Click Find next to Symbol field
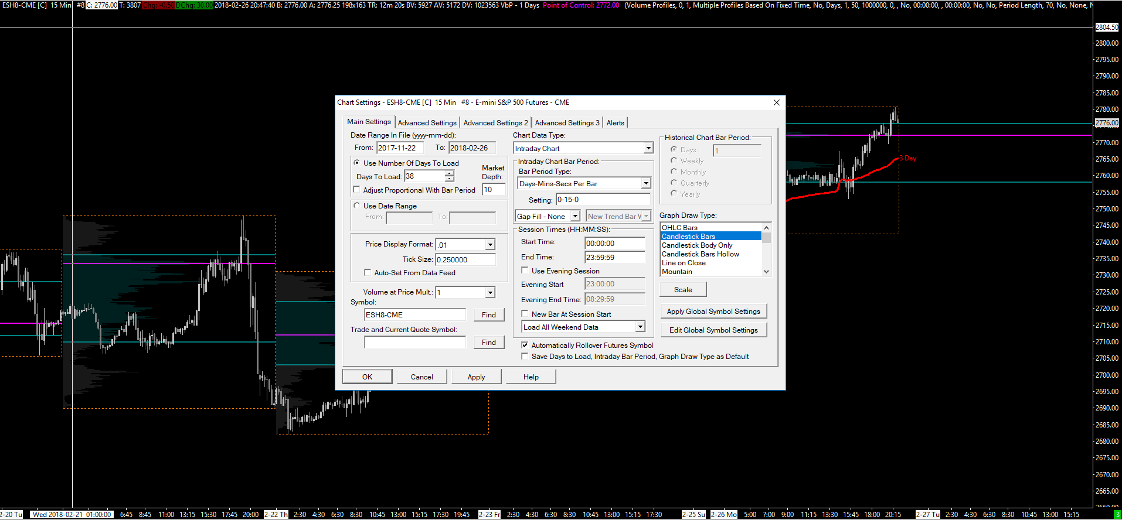This screenshot has height=520, width=1122. (x=489, y=314)
